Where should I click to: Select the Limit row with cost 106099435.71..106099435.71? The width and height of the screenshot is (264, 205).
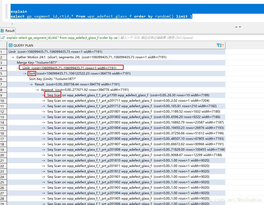116,68
